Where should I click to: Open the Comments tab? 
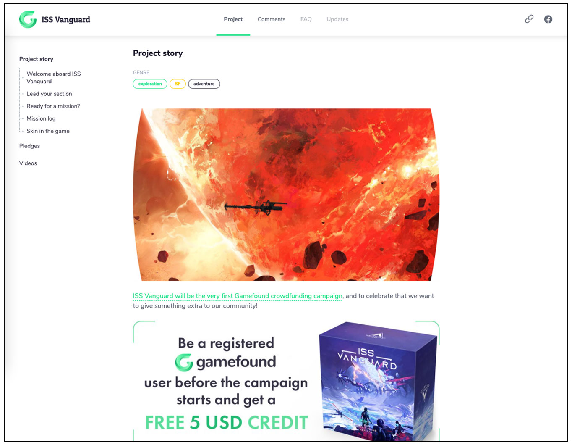(271, 19)
